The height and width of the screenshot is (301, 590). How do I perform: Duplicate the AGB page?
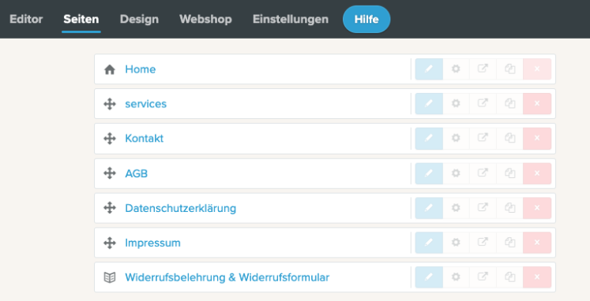(x=510, y=173)
